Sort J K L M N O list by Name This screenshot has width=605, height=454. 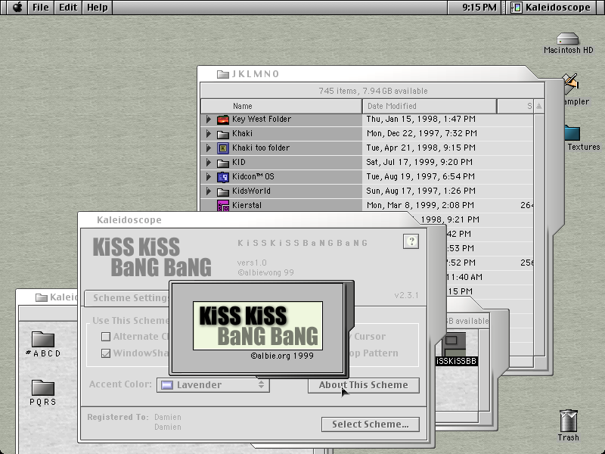[x=281, y=106]
